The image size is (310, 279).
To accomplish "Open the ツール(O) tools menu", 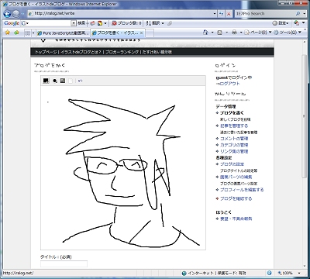I will point(288,33).
